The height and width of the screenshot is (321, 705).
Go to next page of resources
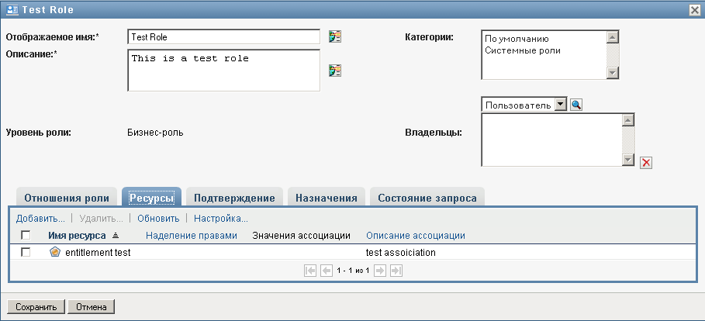coord(380,270)
